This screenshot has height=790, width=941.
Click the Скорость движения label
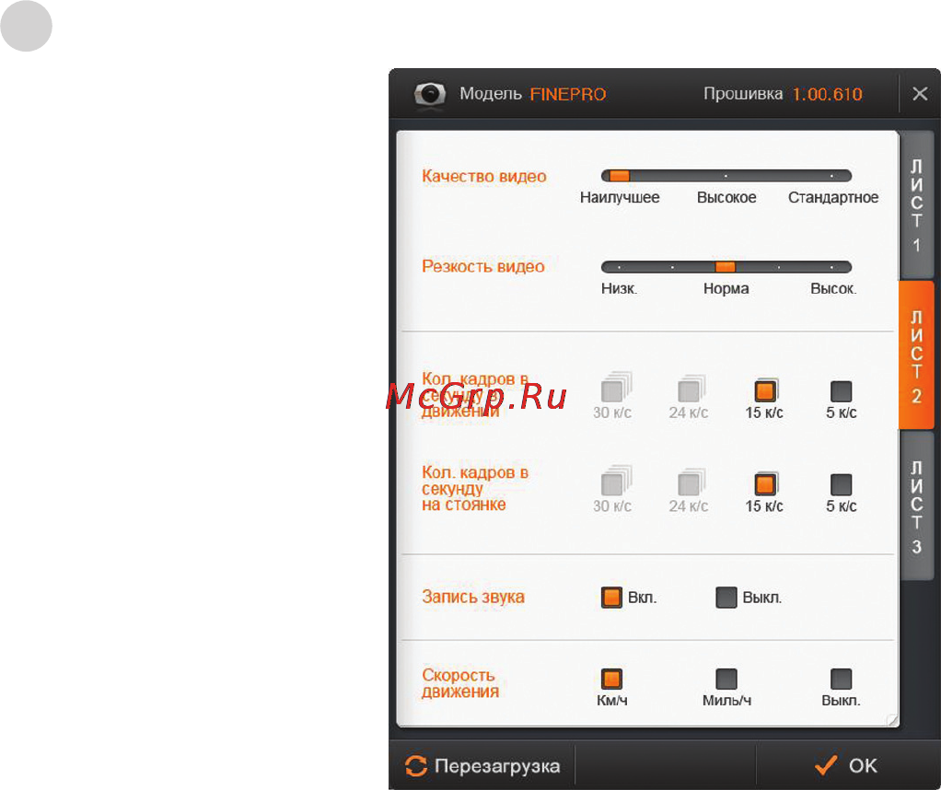[x=460, y=683]
